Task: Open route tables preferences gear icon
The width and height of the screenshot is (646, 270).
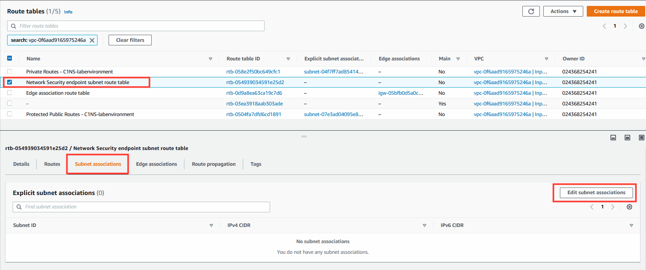Action: click(x=641, y=26)
